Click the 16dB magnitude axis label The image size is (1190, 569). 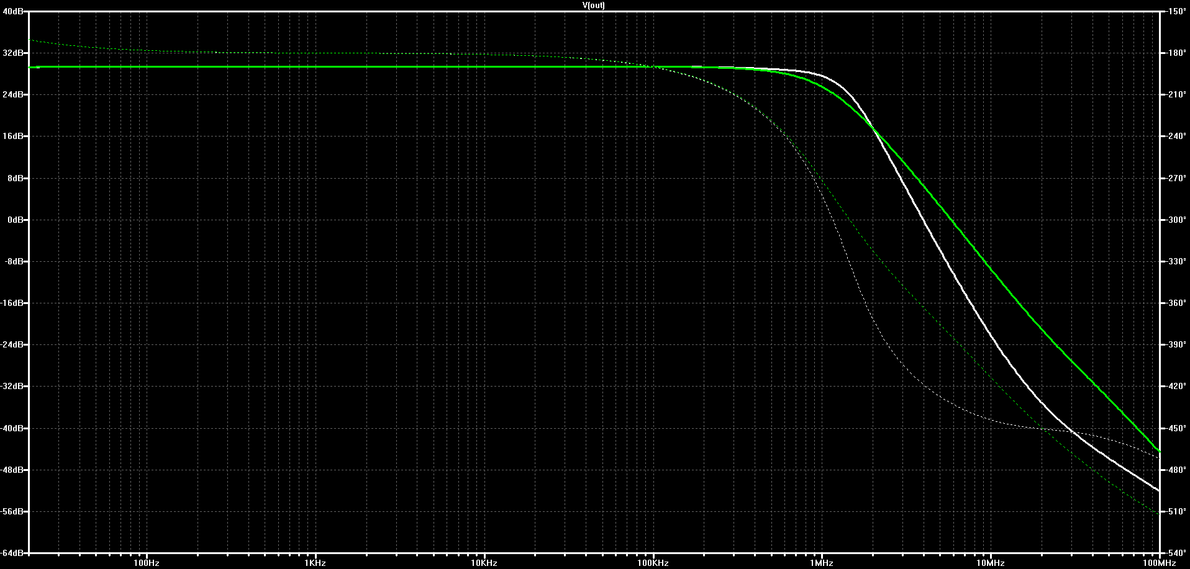click(13, 136)
